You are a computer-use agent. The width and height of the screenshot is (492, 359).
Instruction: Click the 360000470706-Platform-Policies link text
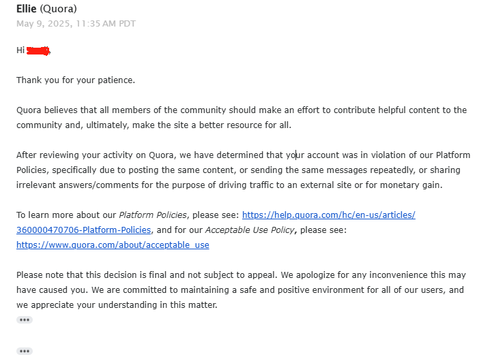pos(83,230)
